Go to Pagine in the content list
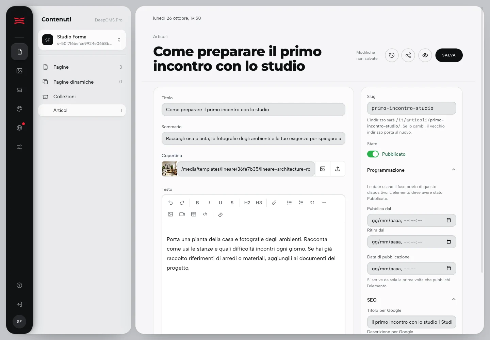The image size is (490, 340). click(82, 67)
